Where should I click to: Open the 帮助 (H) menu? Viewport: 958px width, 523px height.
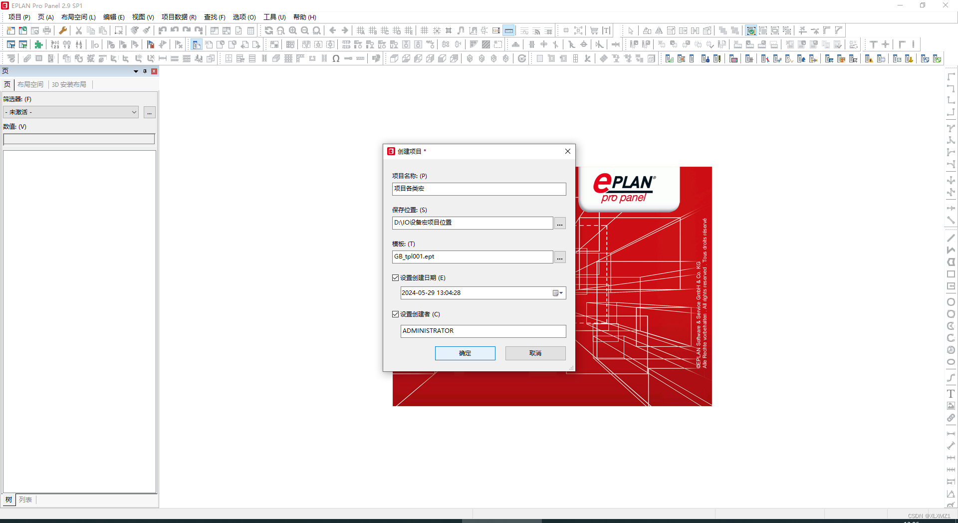tap(304, 17)
